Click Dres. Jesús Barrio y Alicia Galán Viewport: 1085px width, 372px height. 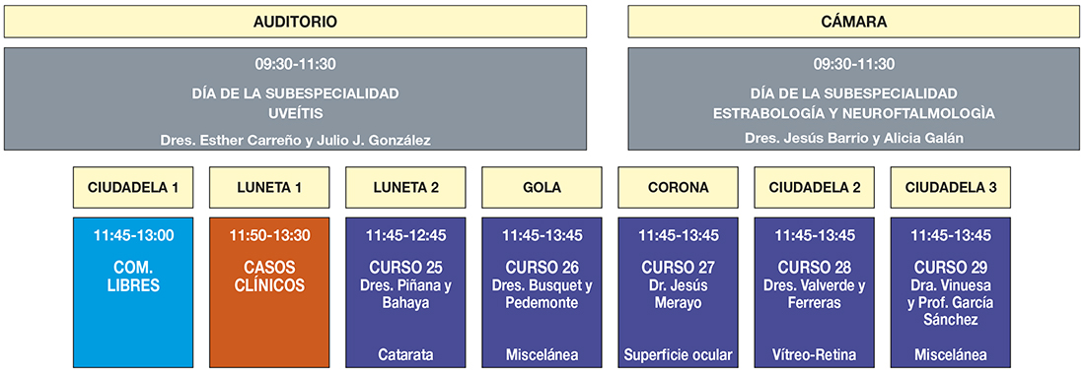click(854, 138)
